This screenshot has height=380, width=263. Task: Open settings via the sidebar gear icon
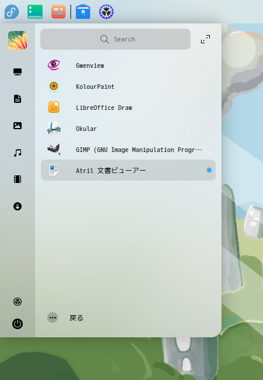coord(18,302)
